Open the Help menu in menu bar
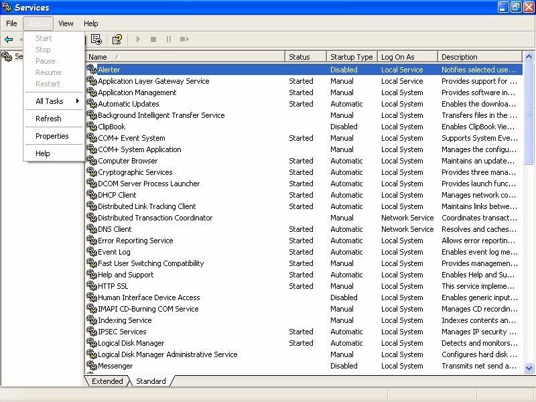 [x=91, y=23]
